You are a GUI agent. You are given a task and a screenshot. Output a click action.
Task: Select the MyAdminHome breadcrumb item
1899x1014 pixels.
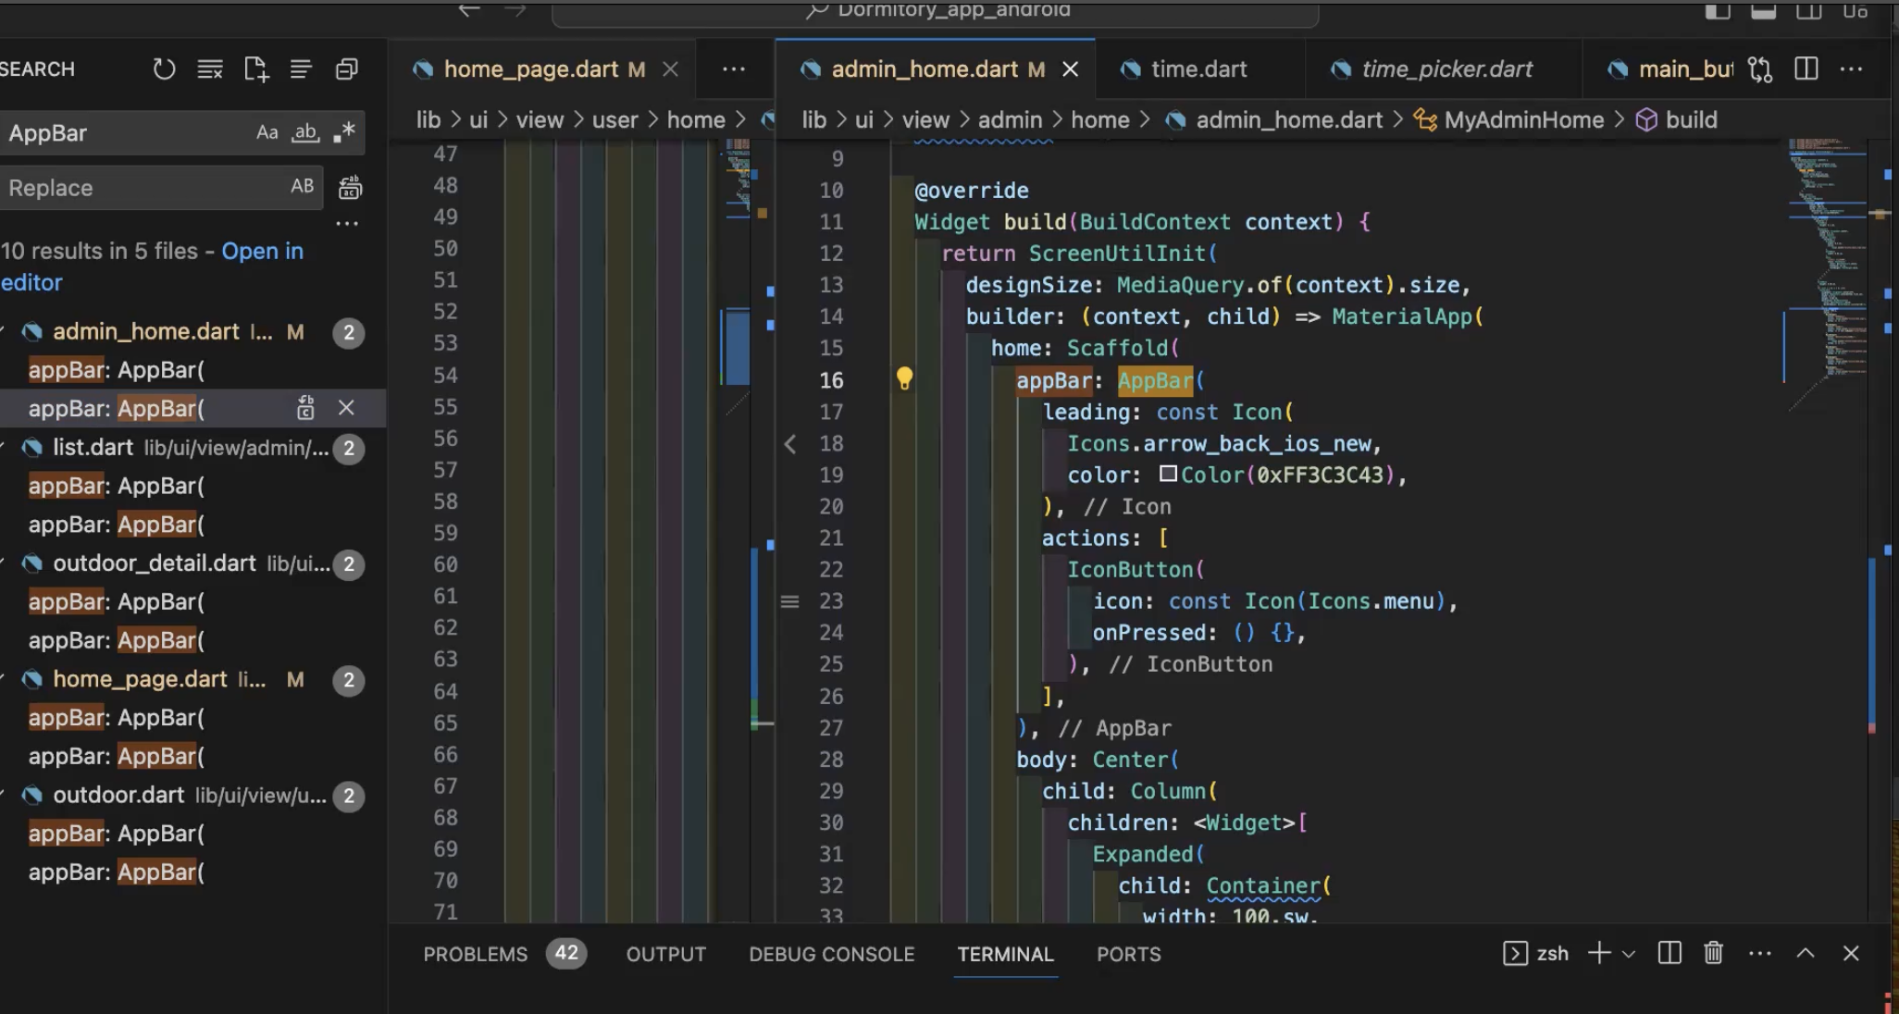tap(1523, 119)
